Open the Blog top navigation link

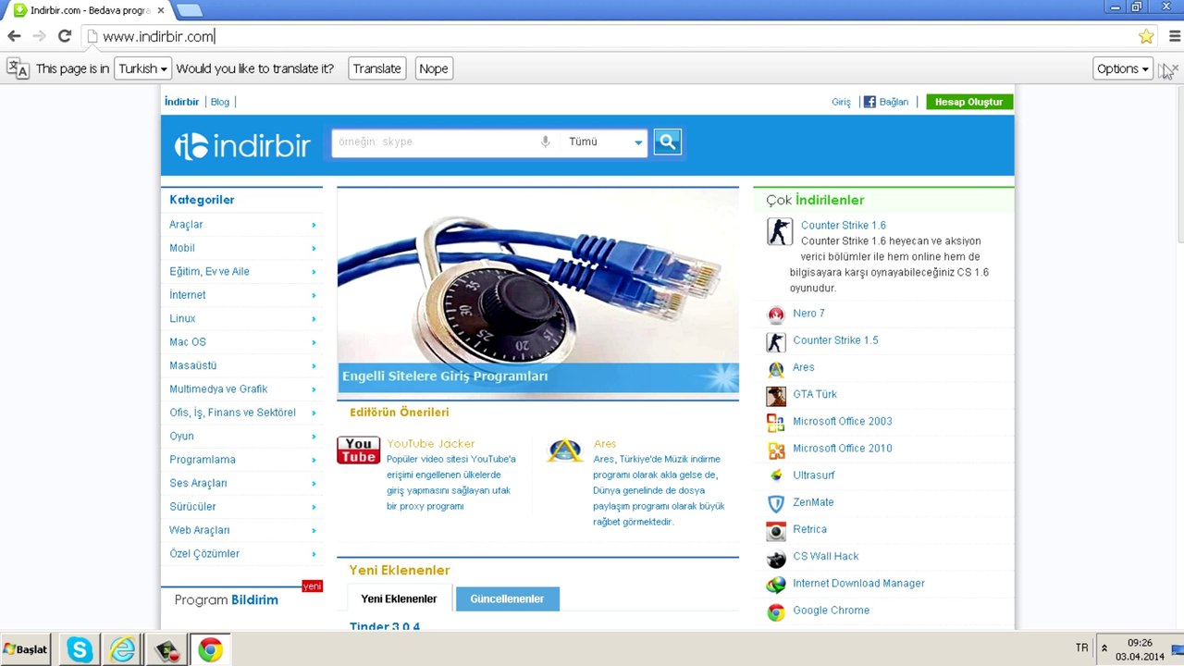pyautogui.click(x=220, y=102)
